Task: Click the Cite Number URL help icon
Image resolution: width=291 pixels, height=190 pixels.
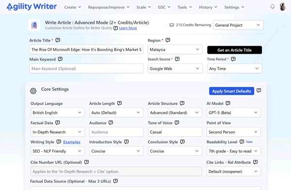Action: point(86,162)
